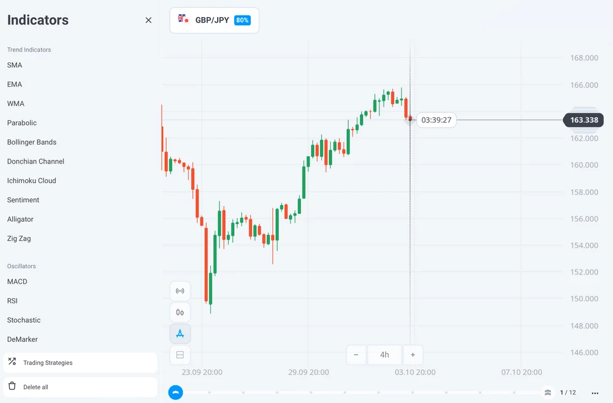Screen dimensions: 613x403
Task: Zoom in chart with plus button
Action: [x=413, y=355]
